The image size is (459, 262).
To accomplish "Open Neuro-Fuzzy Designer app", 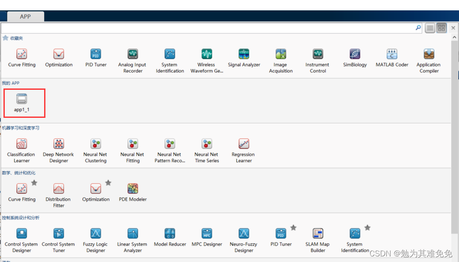I will (x=244, y=240).
